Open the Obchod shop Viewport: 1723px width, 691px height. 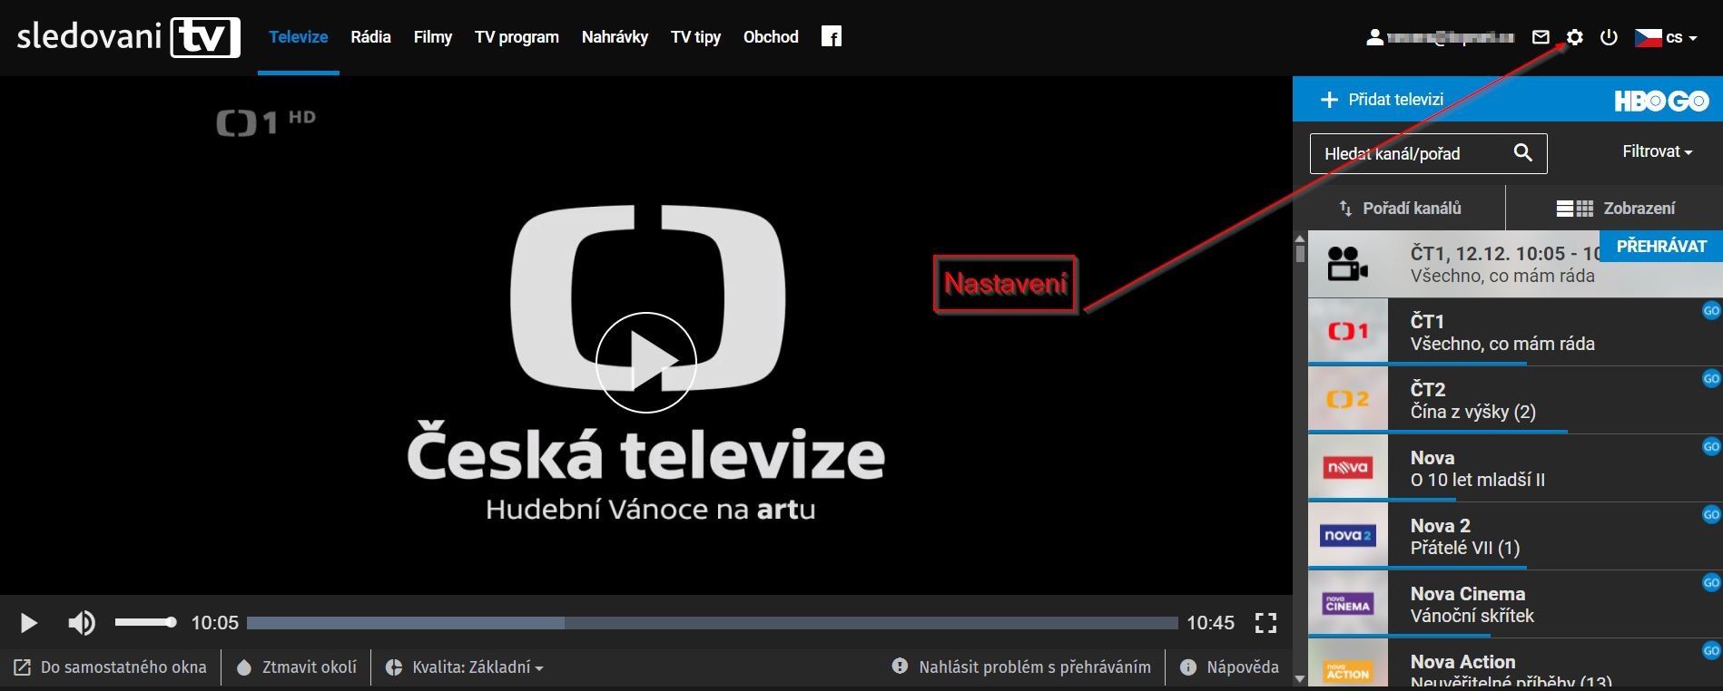pos(771,37)
